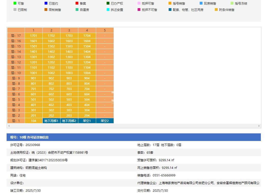Image resolution: width=269 pixels, height=196 pixels.
Task: Click permit number 20230968
Action: (x=33, y=145)
